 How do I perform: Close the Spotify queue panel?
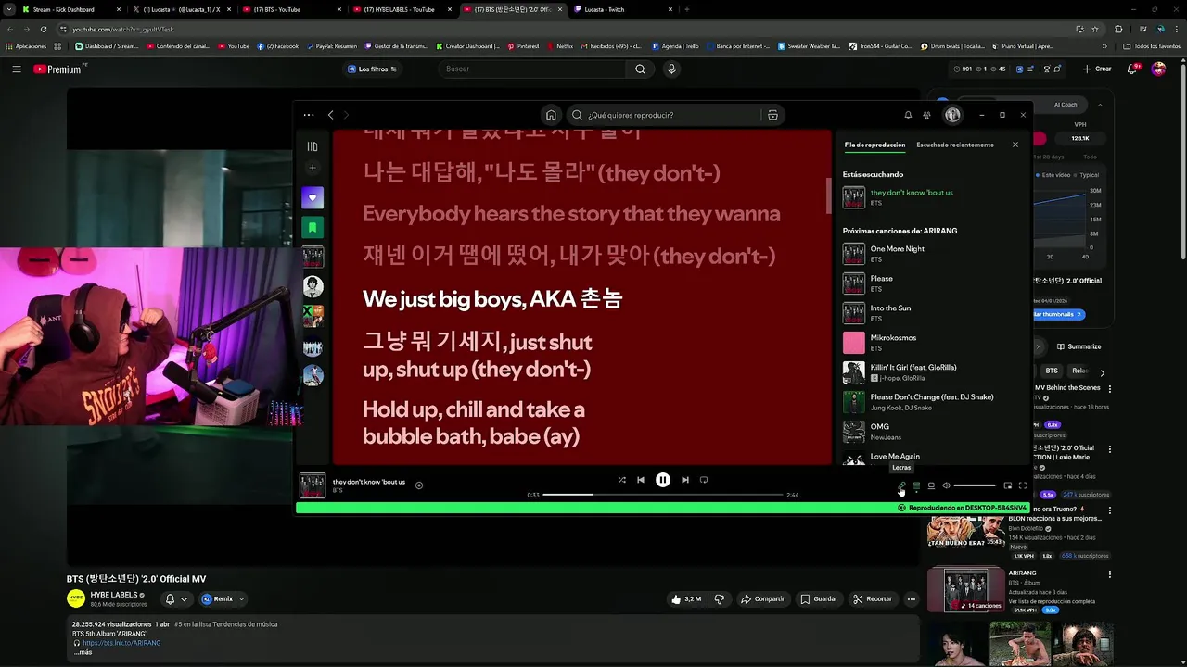pos(1015,145)
